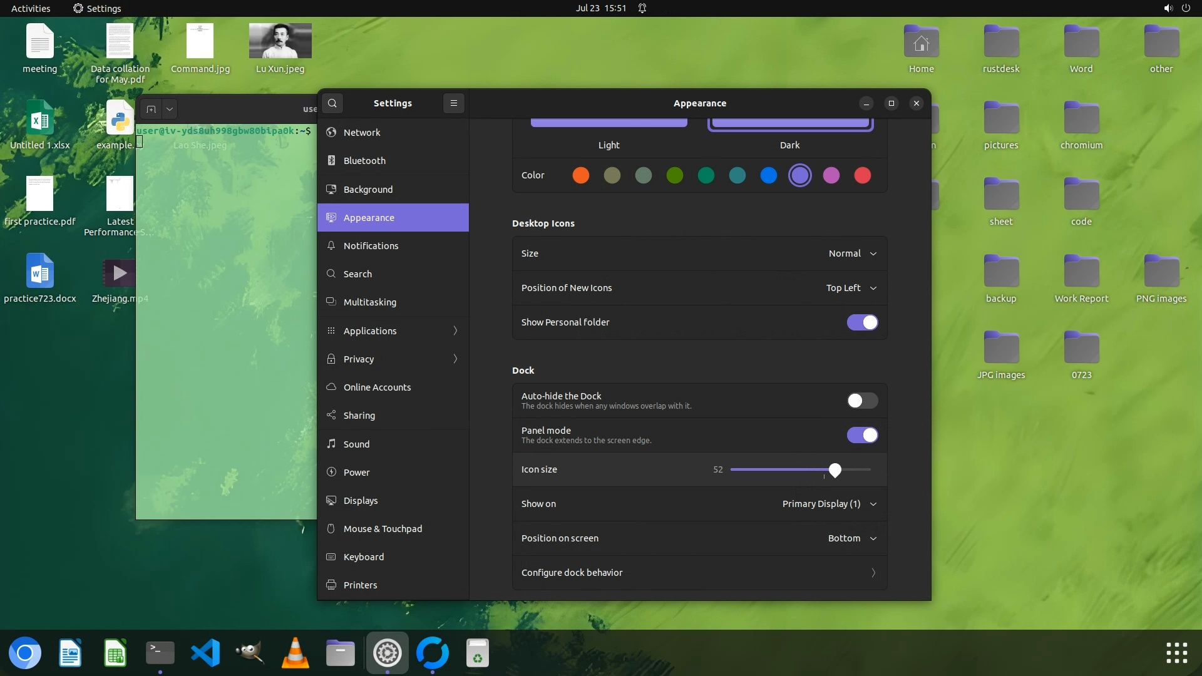Image resolution: width=1202 pixels, height=676 pixels.
Task: Open Configure dock behavior
Action: 699,573
